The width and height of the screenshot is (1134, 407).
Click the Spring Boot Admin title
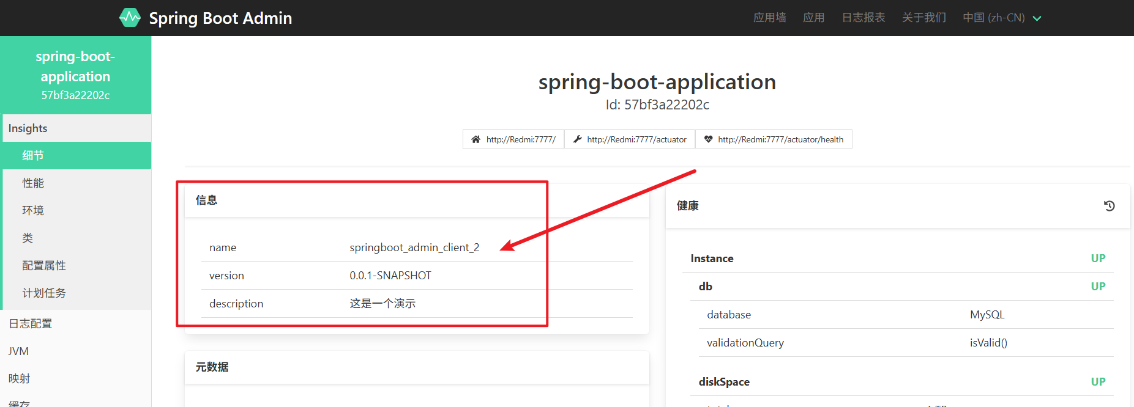[x=220, y=18]
